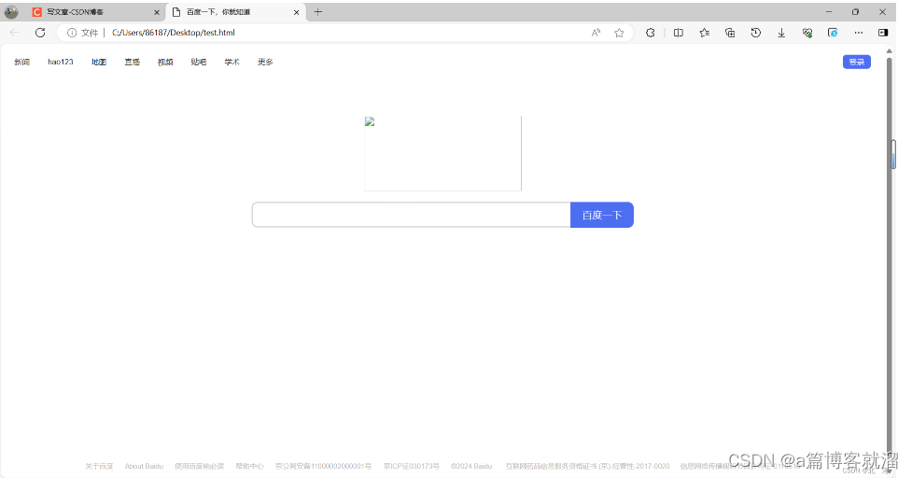Click the browser back arrow
This screenshot has height=478, width=912.
pyautogui.click(x=15, y=33)
